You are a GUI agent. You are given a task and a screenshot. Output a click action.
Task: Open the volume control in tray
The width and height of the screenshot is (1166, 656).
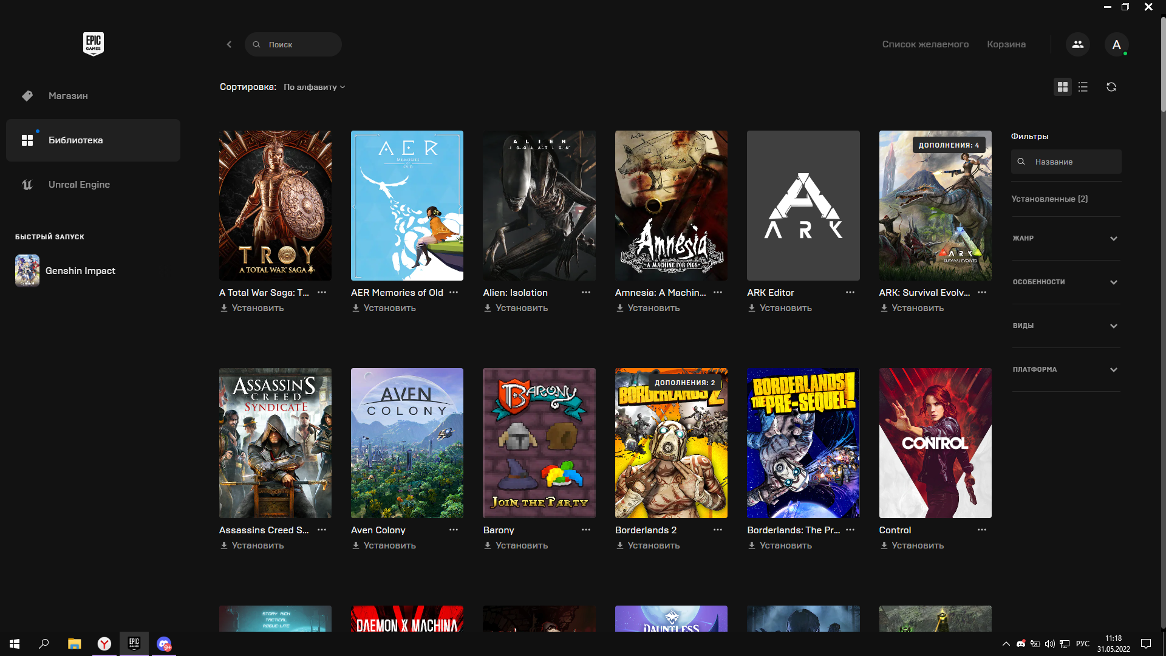1050,644
